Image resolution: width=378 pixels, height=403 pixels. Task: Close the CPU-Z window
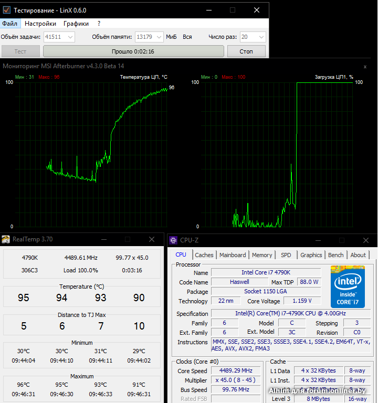tap(366, 240)
